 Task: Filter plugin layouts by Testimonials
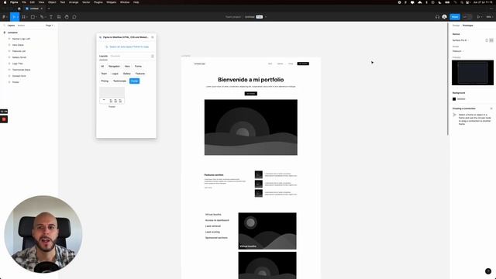pyautogui.click(x=119, y=81)
